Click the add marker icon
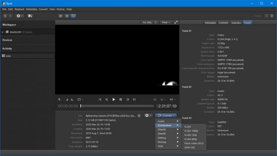Image resolution: width=277 pixels, height=156 pixels. click(60, 100)
